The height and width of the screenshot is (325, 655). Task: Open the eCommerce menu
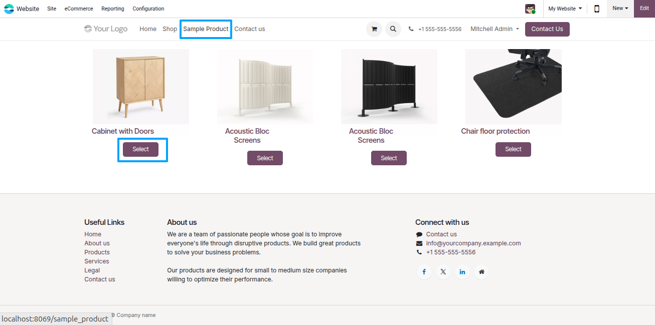click(79, 9)
